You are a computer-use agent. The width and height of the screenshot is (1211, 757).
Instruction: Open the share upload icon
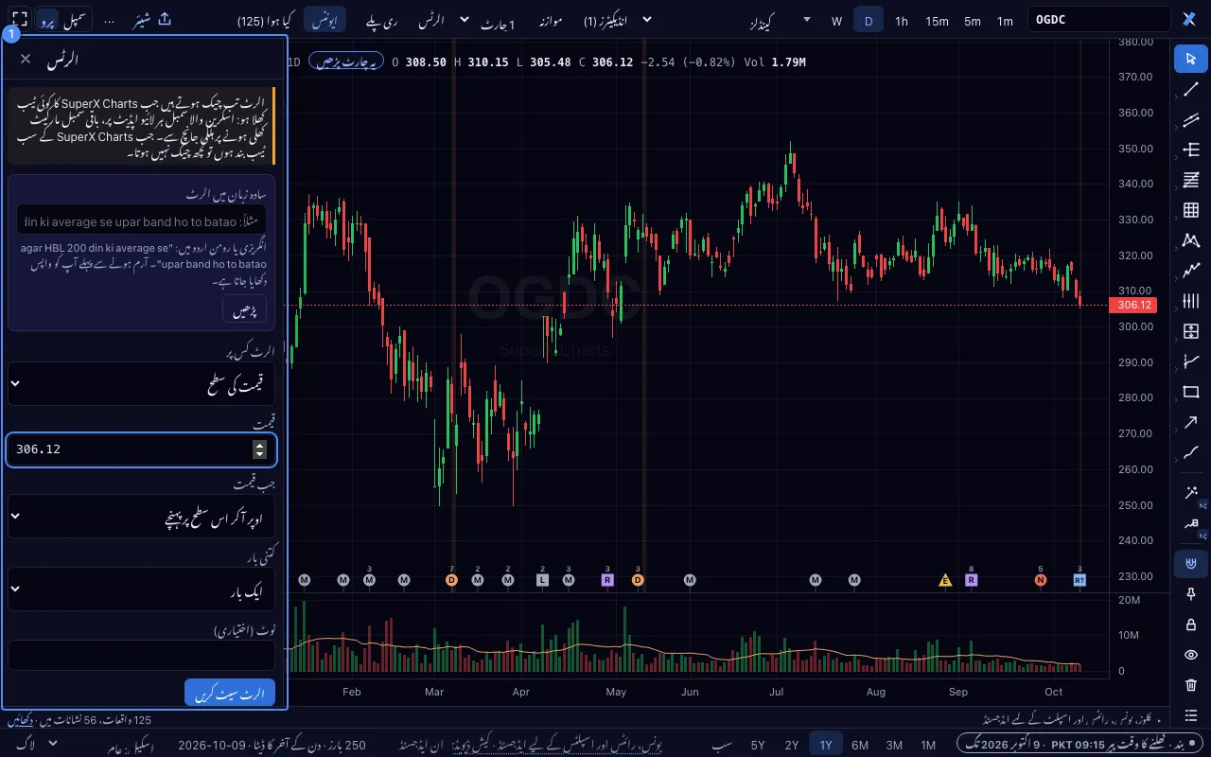coord(165,19)
